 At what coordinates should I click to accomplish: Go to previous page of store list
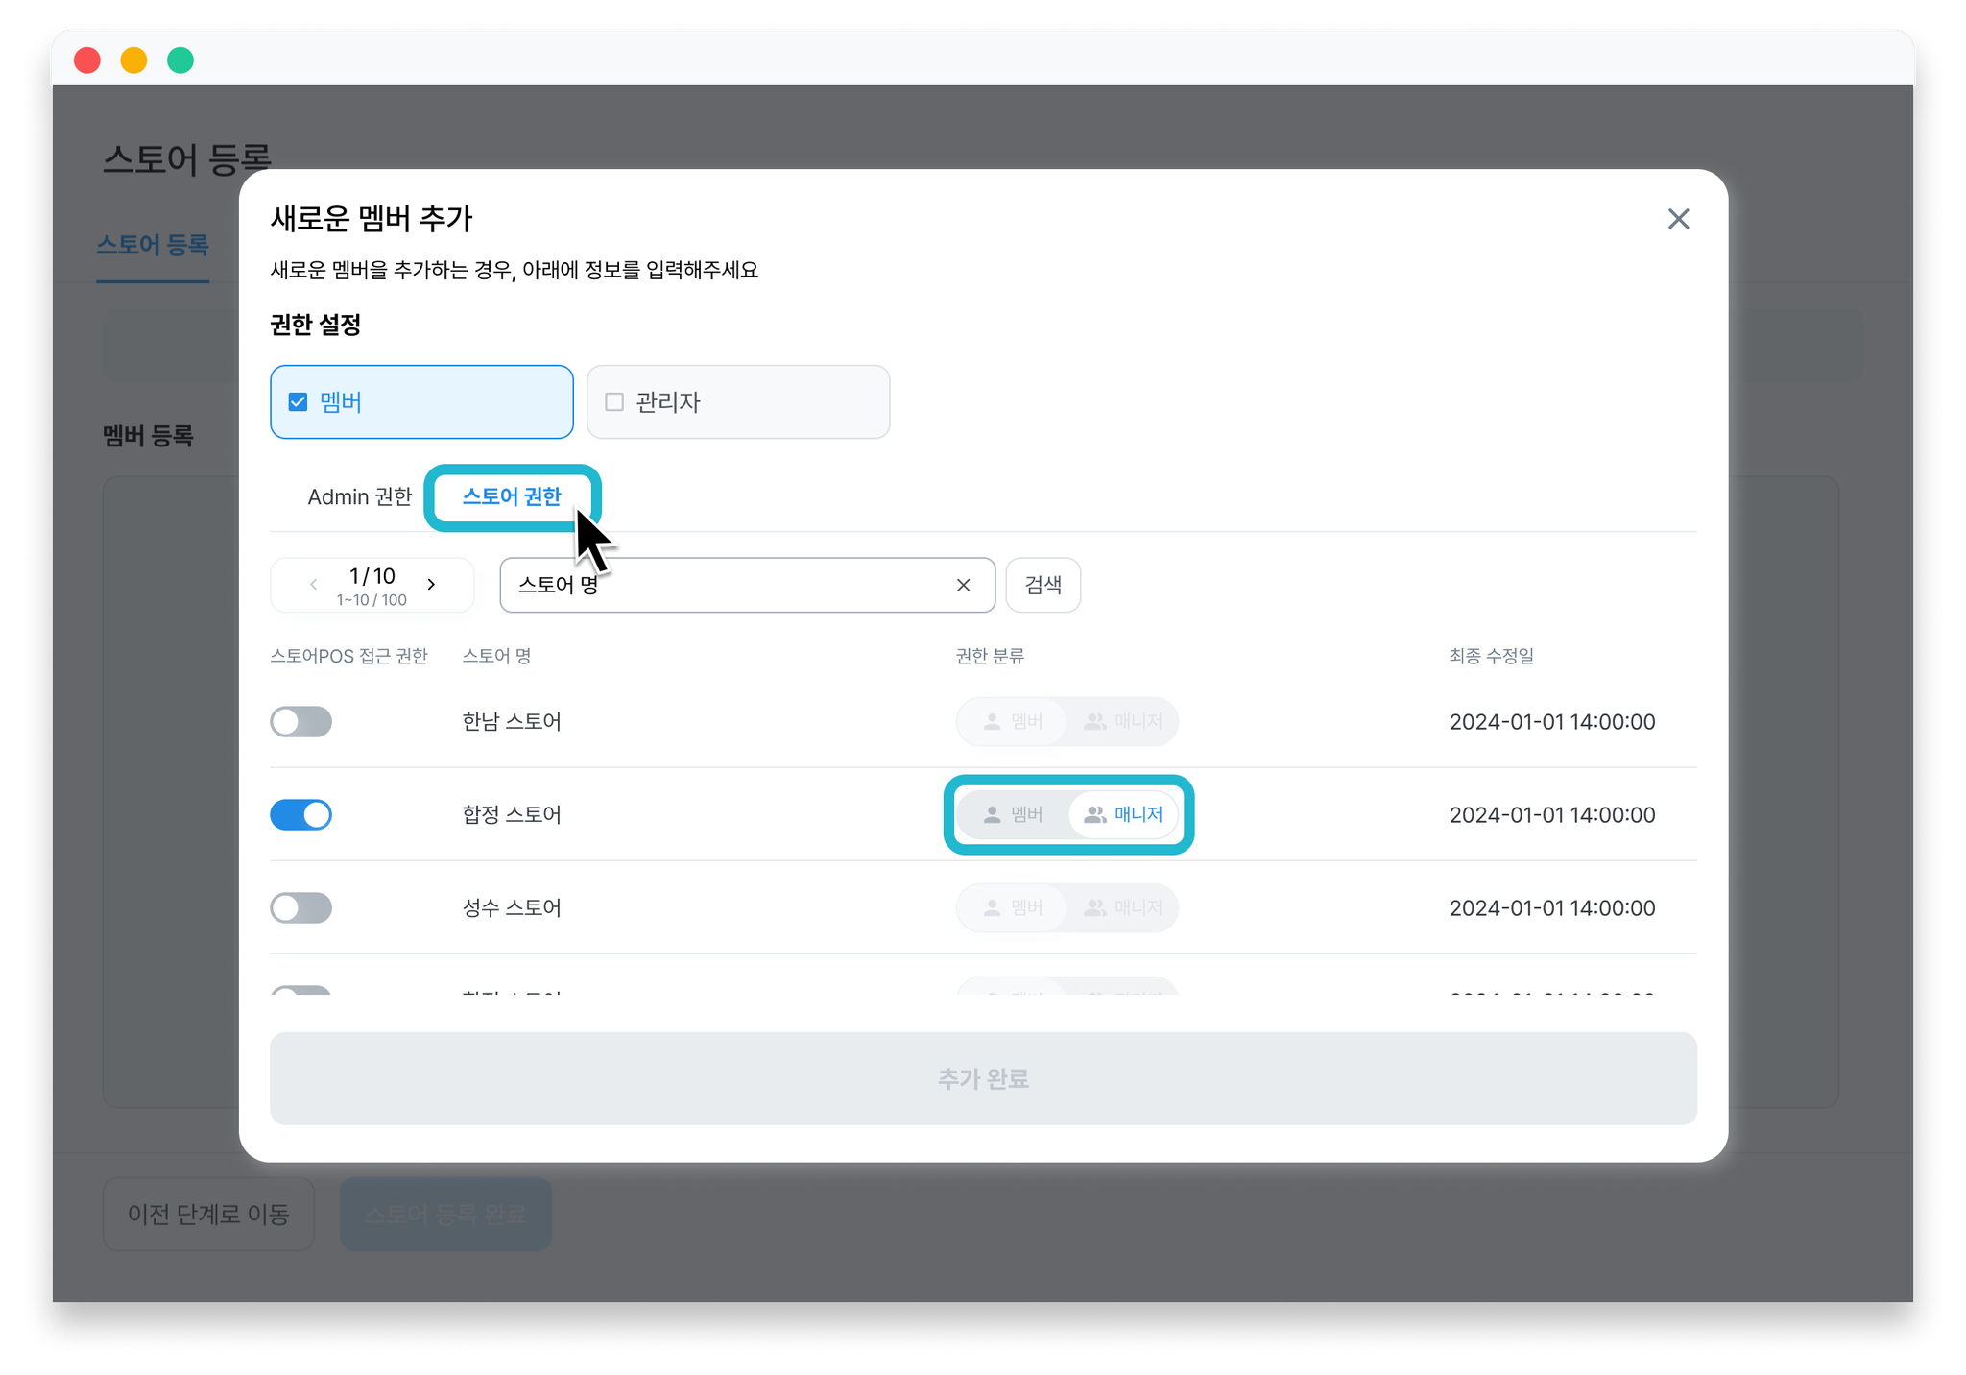pyautogui.click(x=313, y=584)
